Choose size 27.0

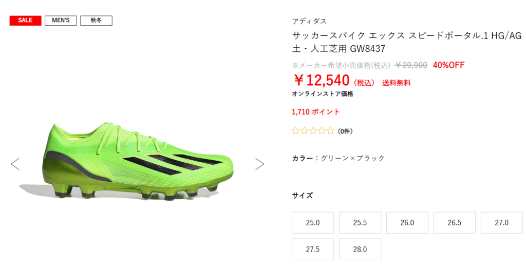tap(502, 223)
